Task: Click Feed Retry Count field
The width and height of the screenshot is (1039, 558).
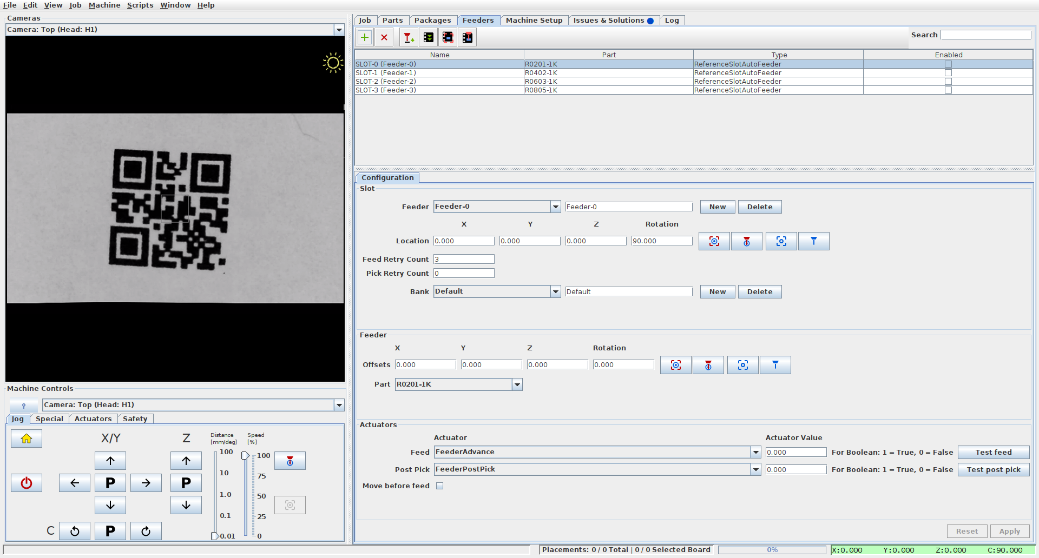Action: pyautogui.click(x=464, y=260)
